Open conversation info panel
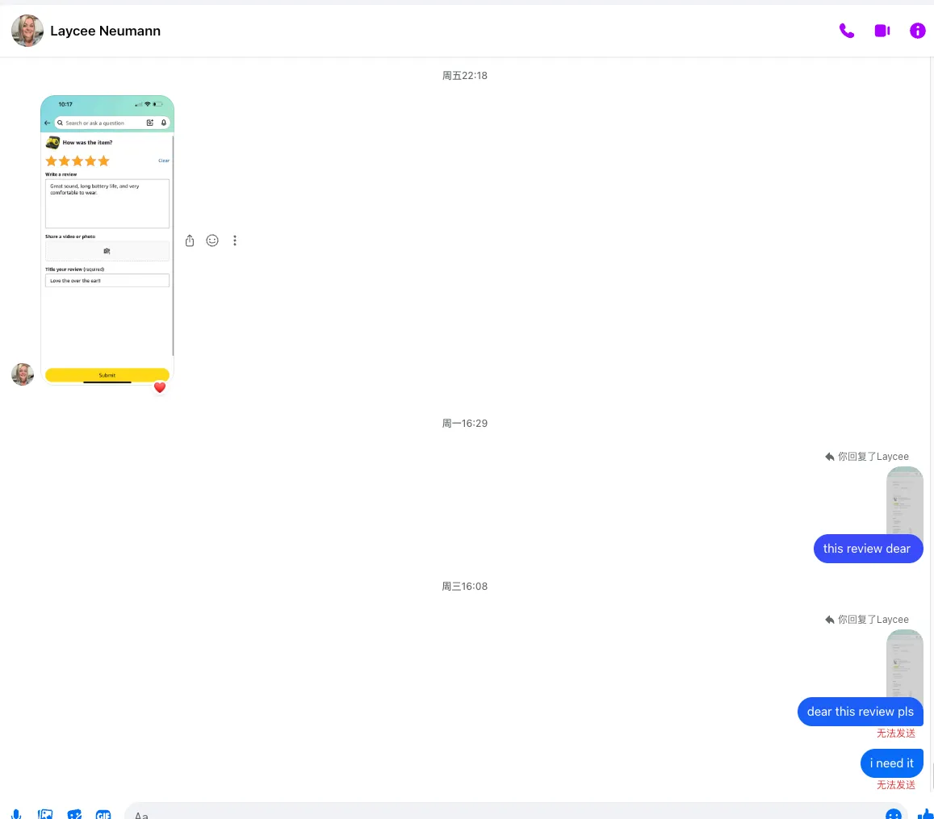Screen dimensions: 934x819 tap(917, 31)
